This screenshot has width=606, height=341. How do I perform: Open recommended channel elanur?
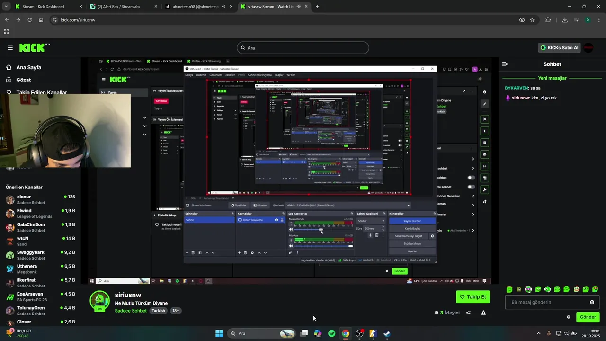tap(40, 199)
